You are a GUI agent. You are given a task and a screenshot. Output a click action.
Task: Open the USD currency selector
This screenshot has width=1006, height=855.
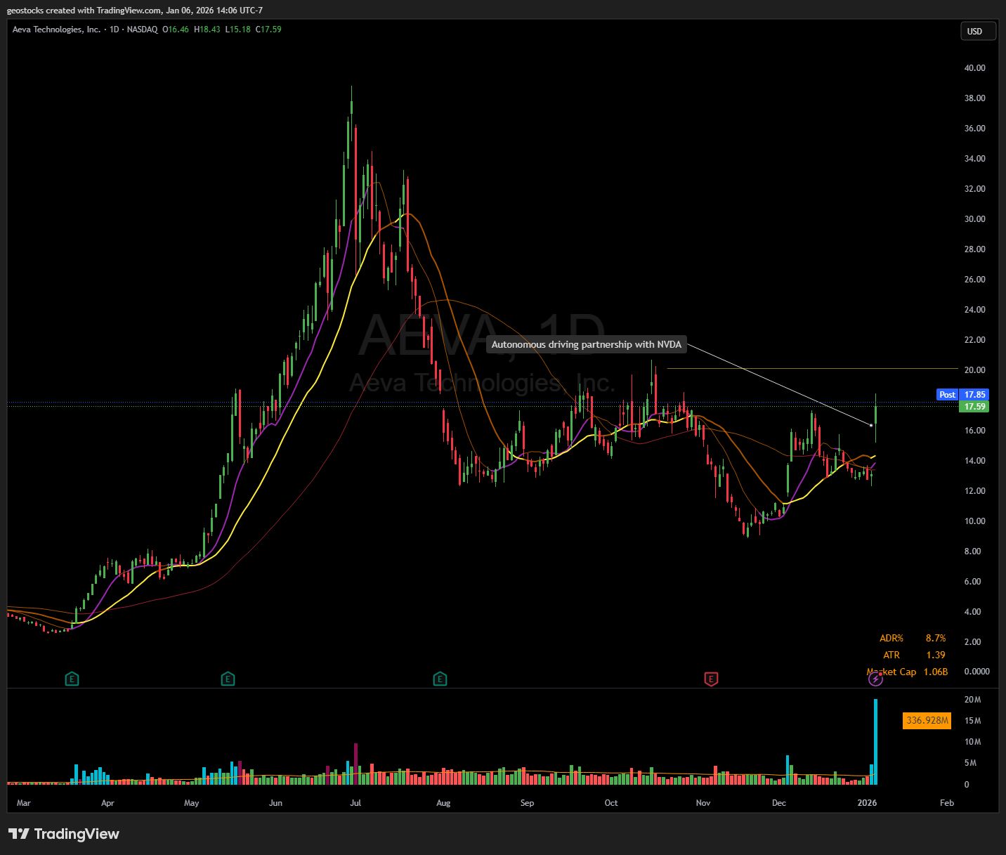[978, 31]
